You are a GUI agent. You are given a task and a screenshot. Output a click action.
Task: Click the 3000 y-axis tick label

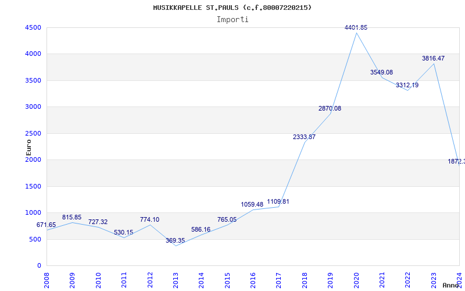tap(33, 107)
